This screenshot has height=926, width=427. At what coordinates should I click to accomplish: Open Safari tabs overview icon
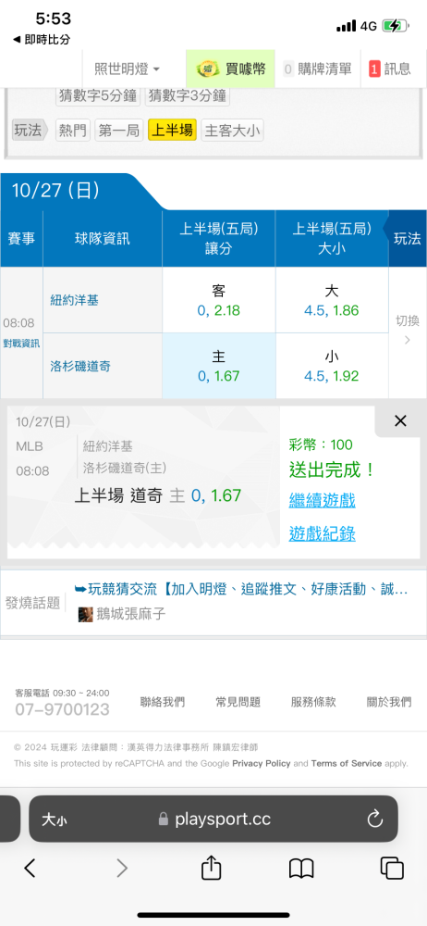click(392, 868)
